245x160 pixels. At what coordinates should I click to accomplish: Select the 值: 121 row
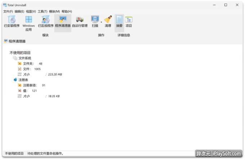tap(27, 91)
